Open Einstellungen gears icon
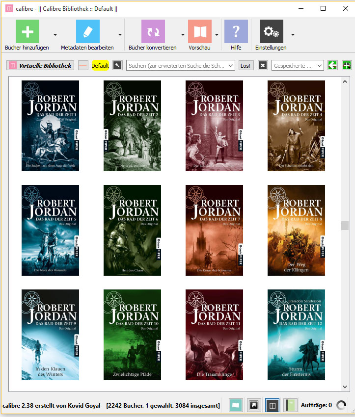The image size is (355, 417). point(272,31)
